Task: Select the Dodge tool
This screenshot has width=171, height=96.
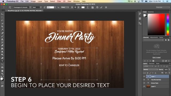Action: point(2,55)
